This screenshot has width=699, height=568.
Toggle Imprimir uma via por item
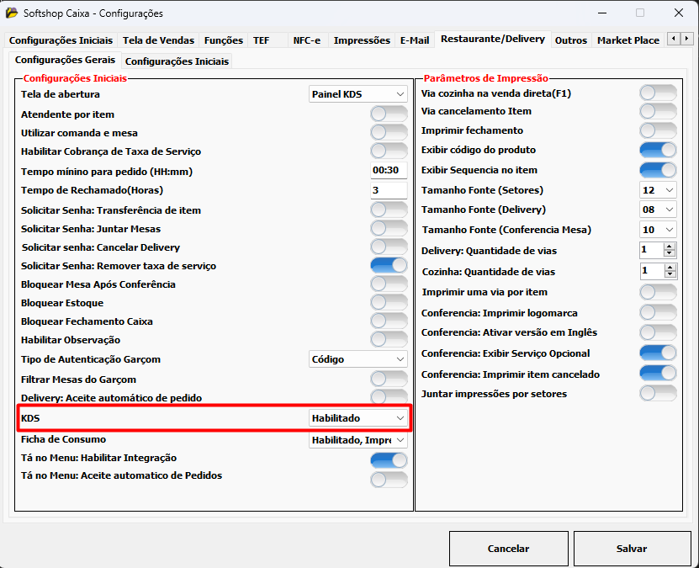(658, 292)
